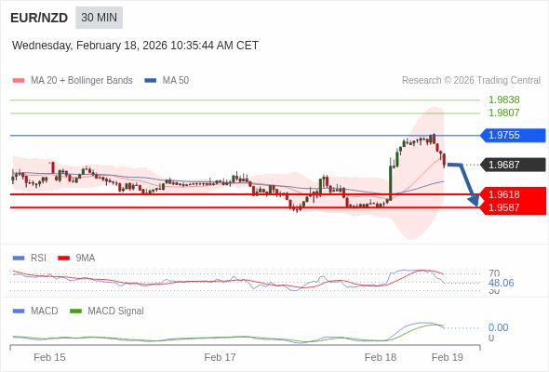Select the date and time line
549x372 pixels.
(x=135, y=46)
